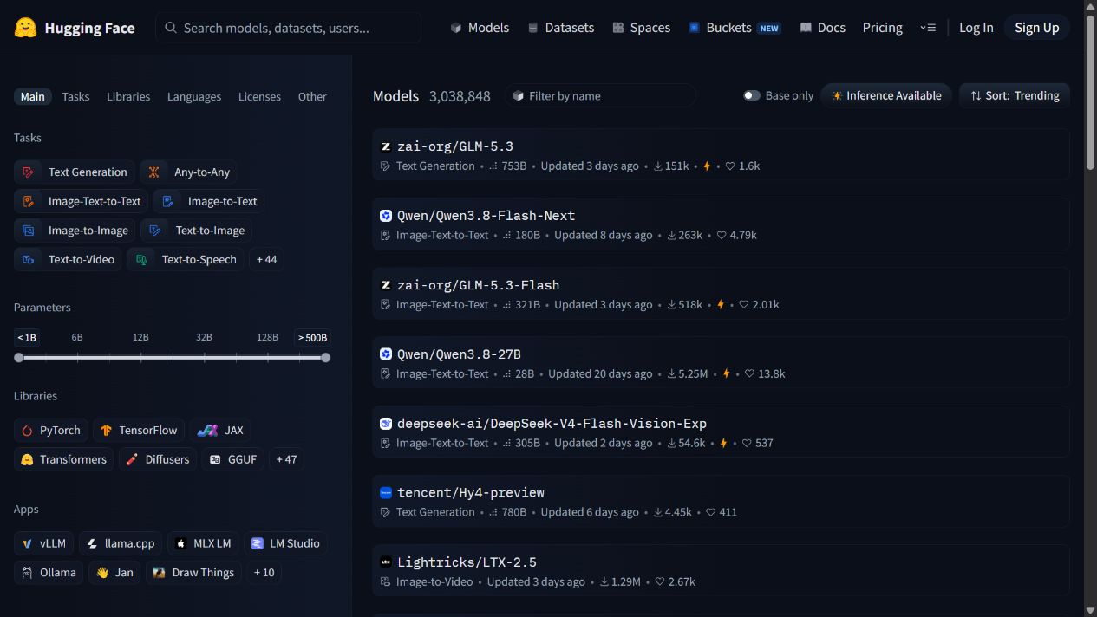Click the PyTorch flame icon
The width and height of the screenshot is (1097, 617).
point(27,431)
